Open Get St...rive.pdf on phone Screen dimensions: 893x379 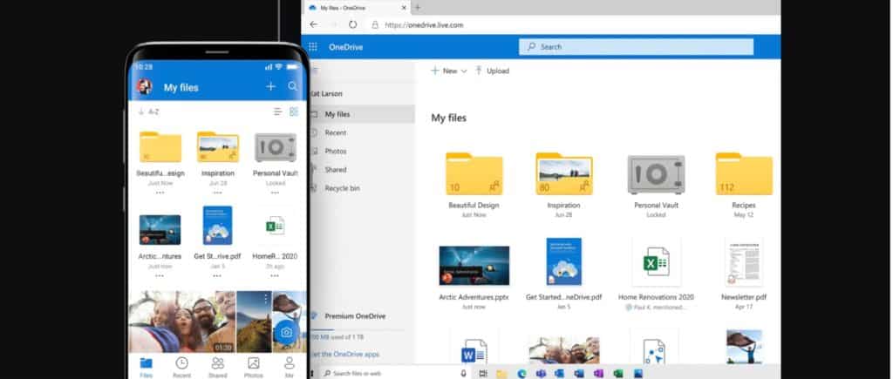(x=217, y=226)
